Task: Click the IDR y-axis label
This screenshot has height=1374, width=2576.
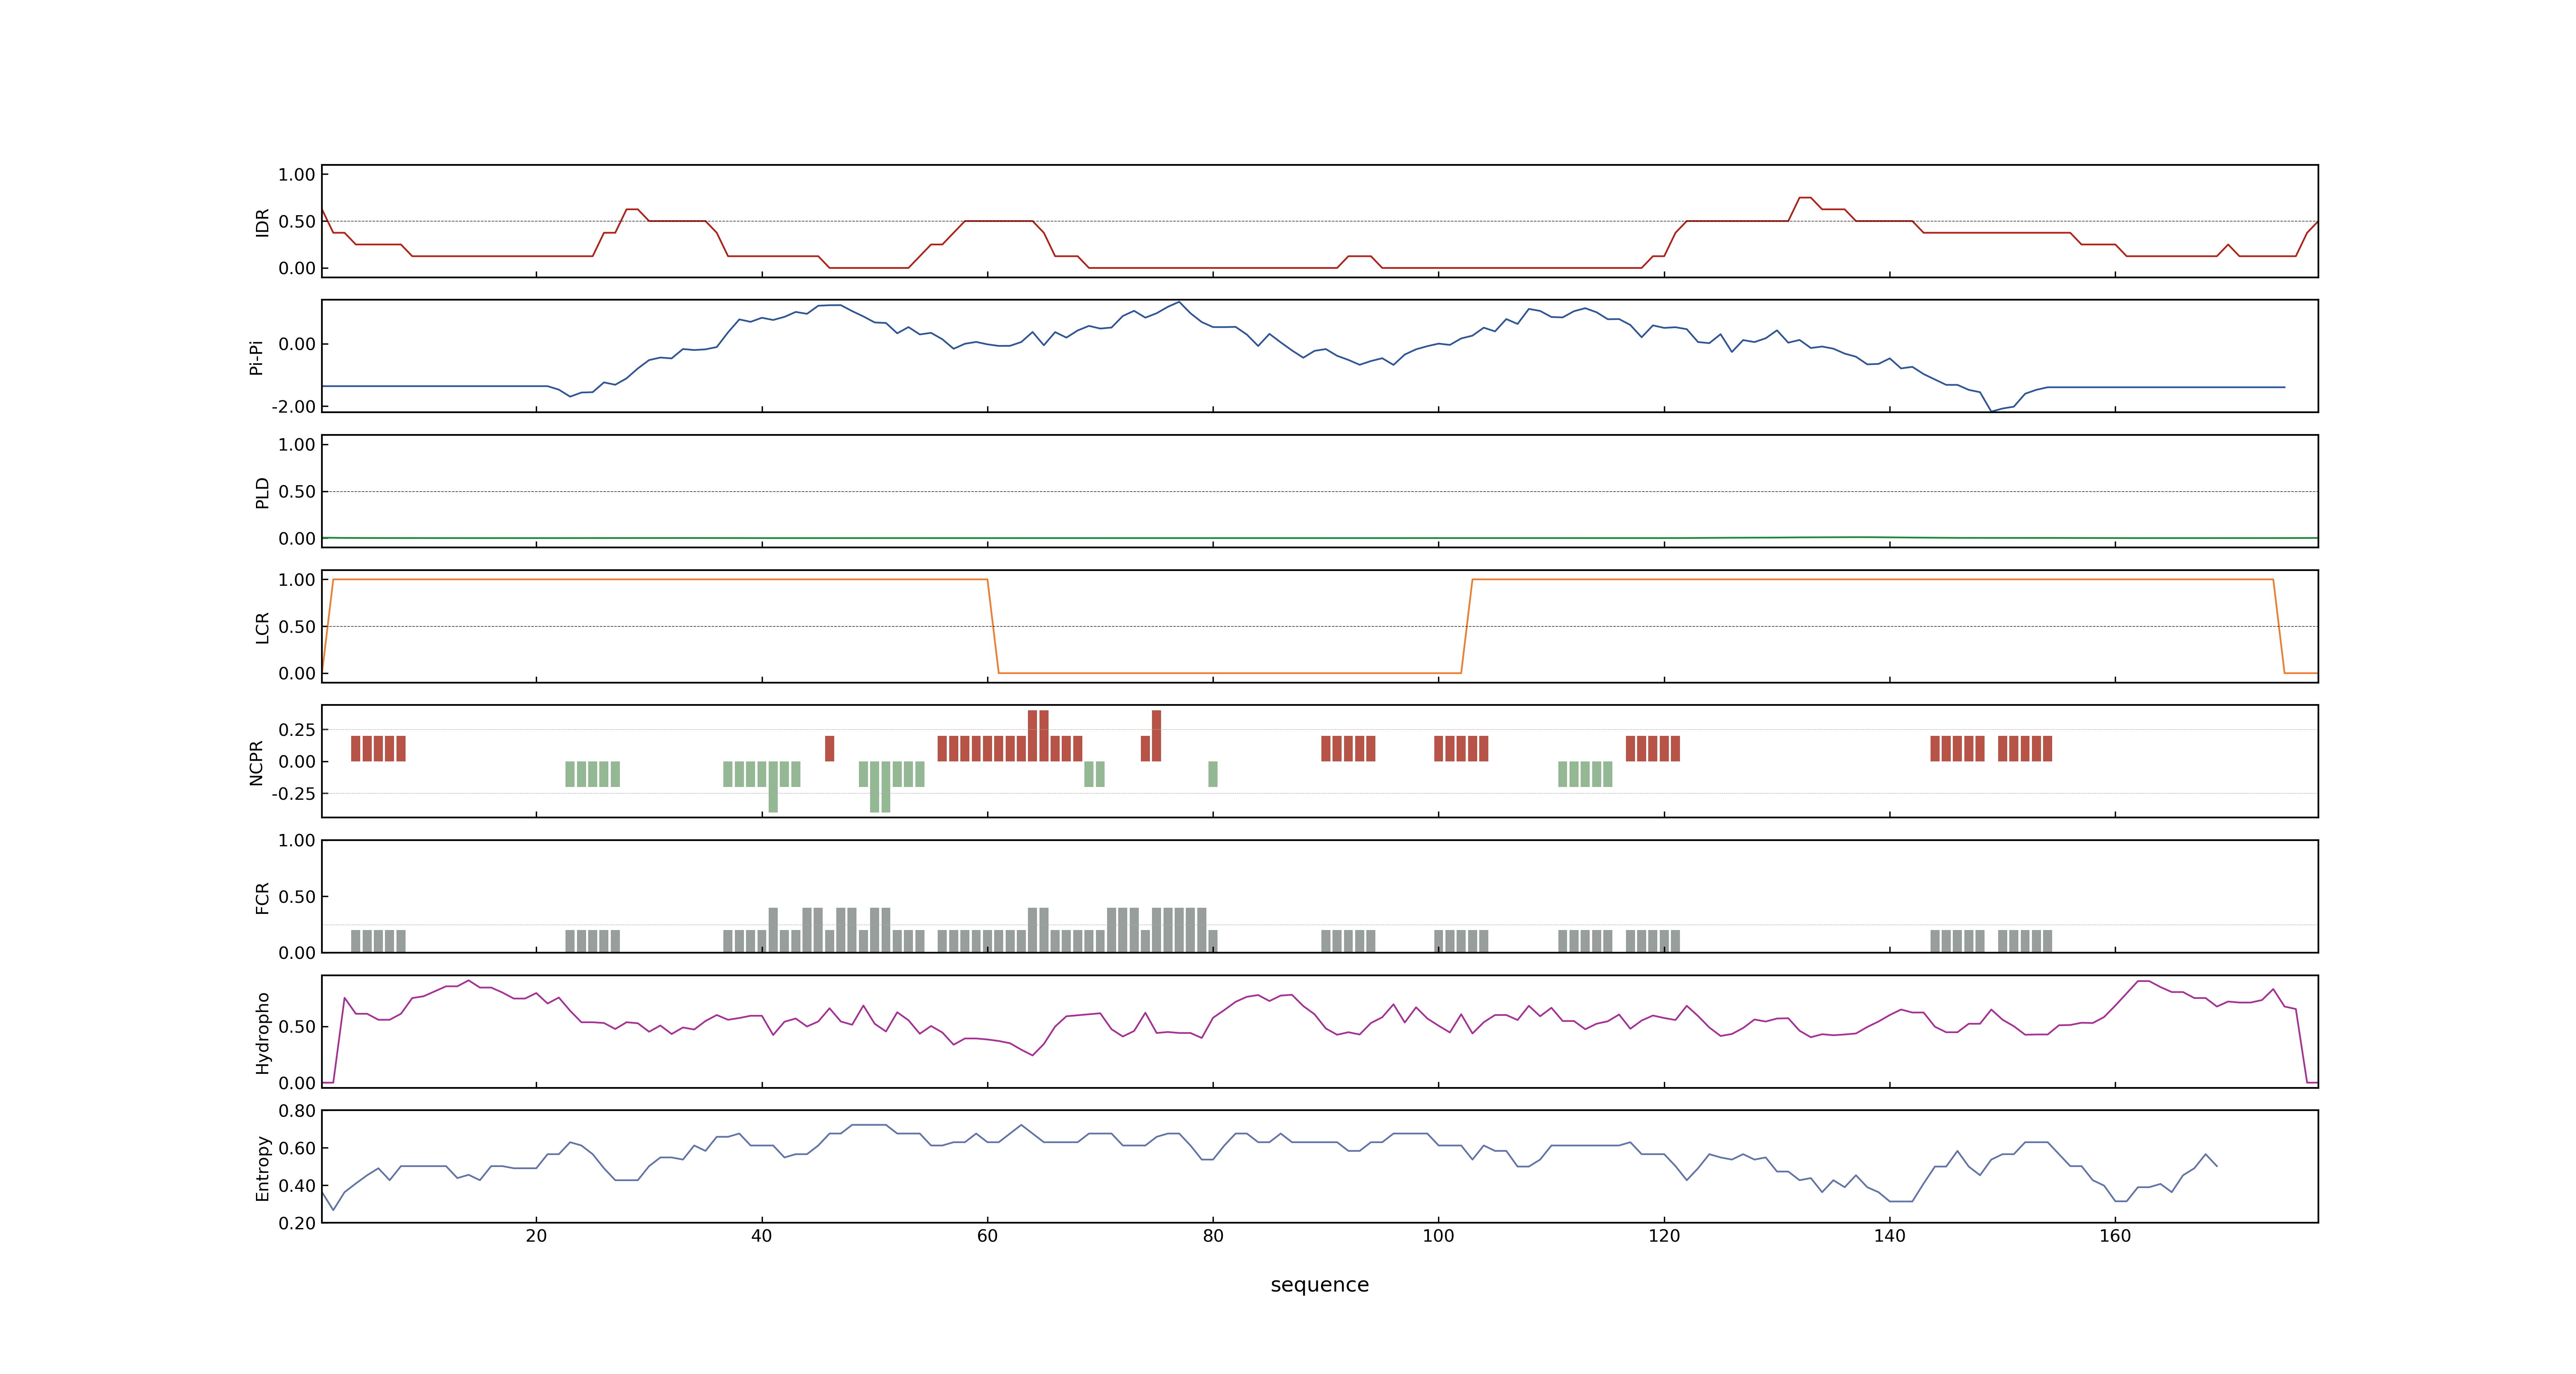Action: click(x=263, y=222)
